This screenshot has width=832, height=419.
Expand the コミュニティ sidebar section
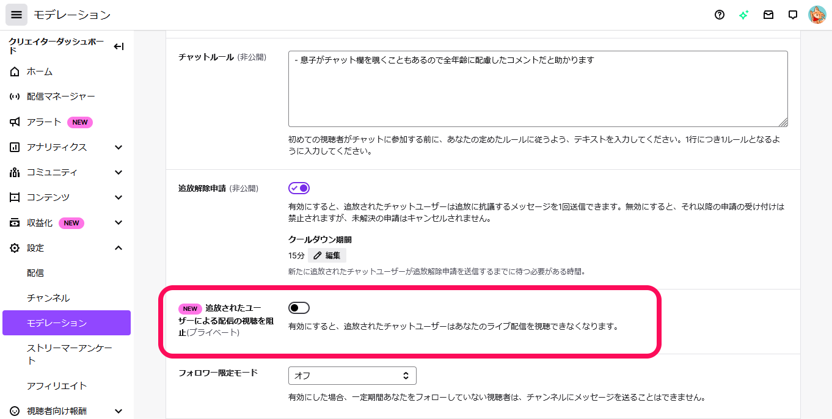[119, 172]
